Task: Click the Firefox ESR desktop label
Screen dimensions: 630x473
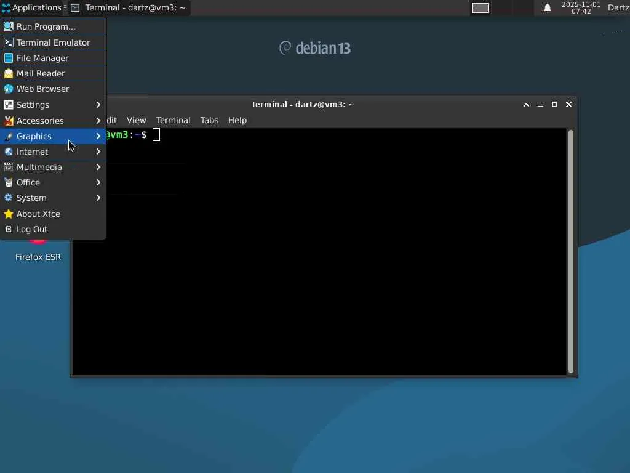Action: (38, 257)
